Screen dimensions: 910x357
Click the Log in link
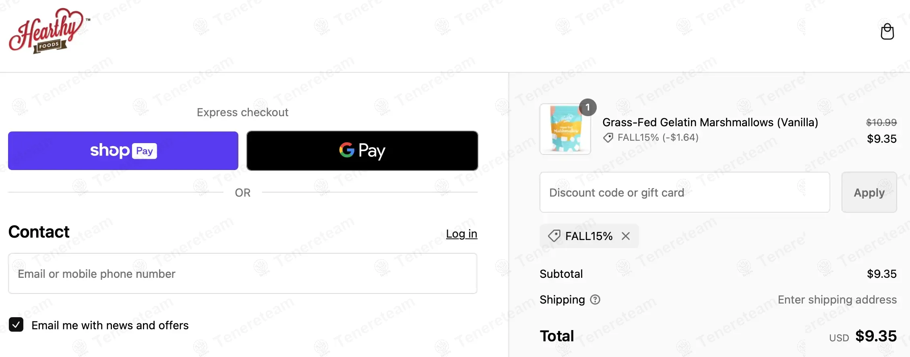(x=461, y=234)
